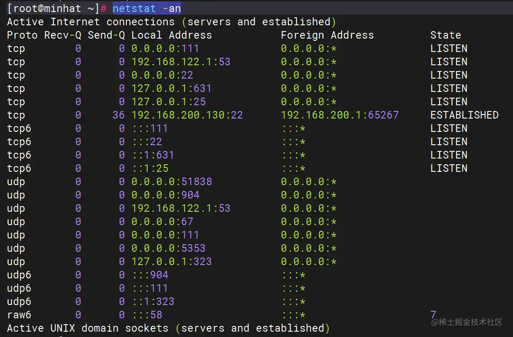Click udp6 local address ':::111'
The height and width of the screenshot is (337, 513).
(x=150, y=288)
